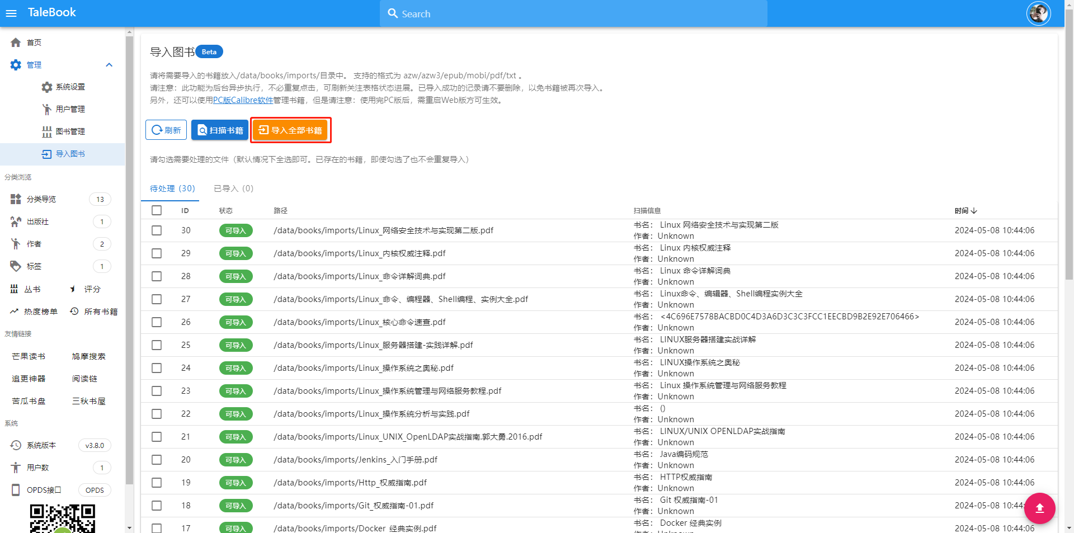Click the user avatar in header
1074x533 pixels.
(x=1038, y=13)
